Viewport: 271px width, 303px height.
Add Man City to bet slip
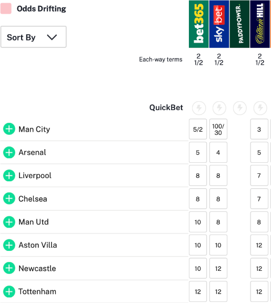pyautogui.click(x=9, y=129)
